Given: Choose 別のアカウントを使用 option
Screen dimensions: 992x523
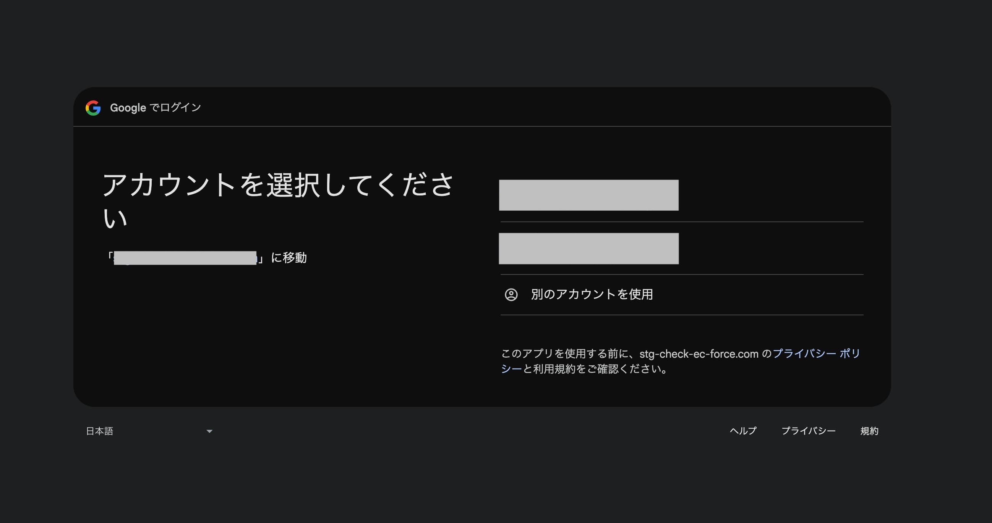Looking at the screenshot, I should (x=682, y=295).
